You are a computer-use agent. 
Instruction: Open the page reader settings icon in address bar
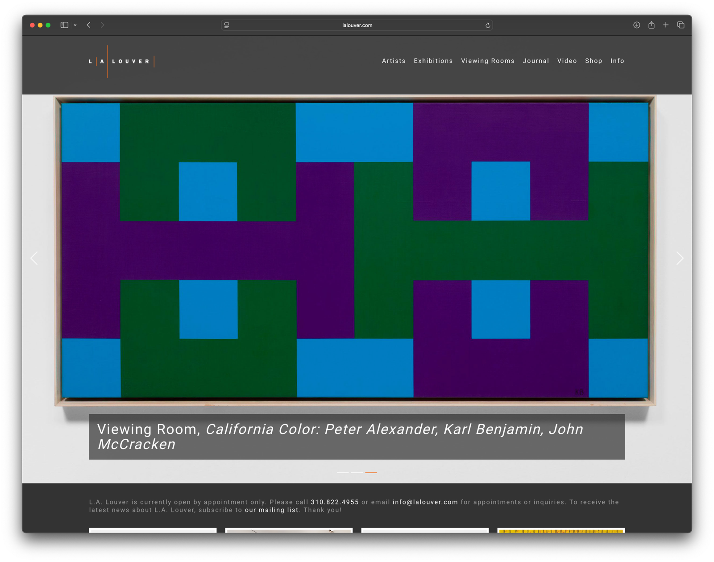pos(227,25)
